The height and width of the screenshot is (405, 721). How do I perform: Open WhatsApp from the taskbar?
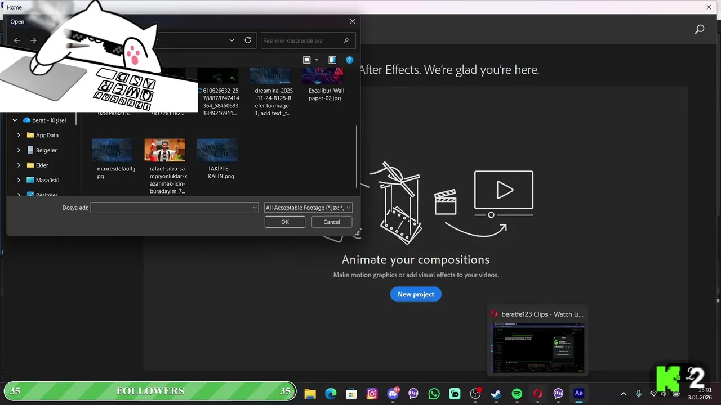click(x=434, y=394)
